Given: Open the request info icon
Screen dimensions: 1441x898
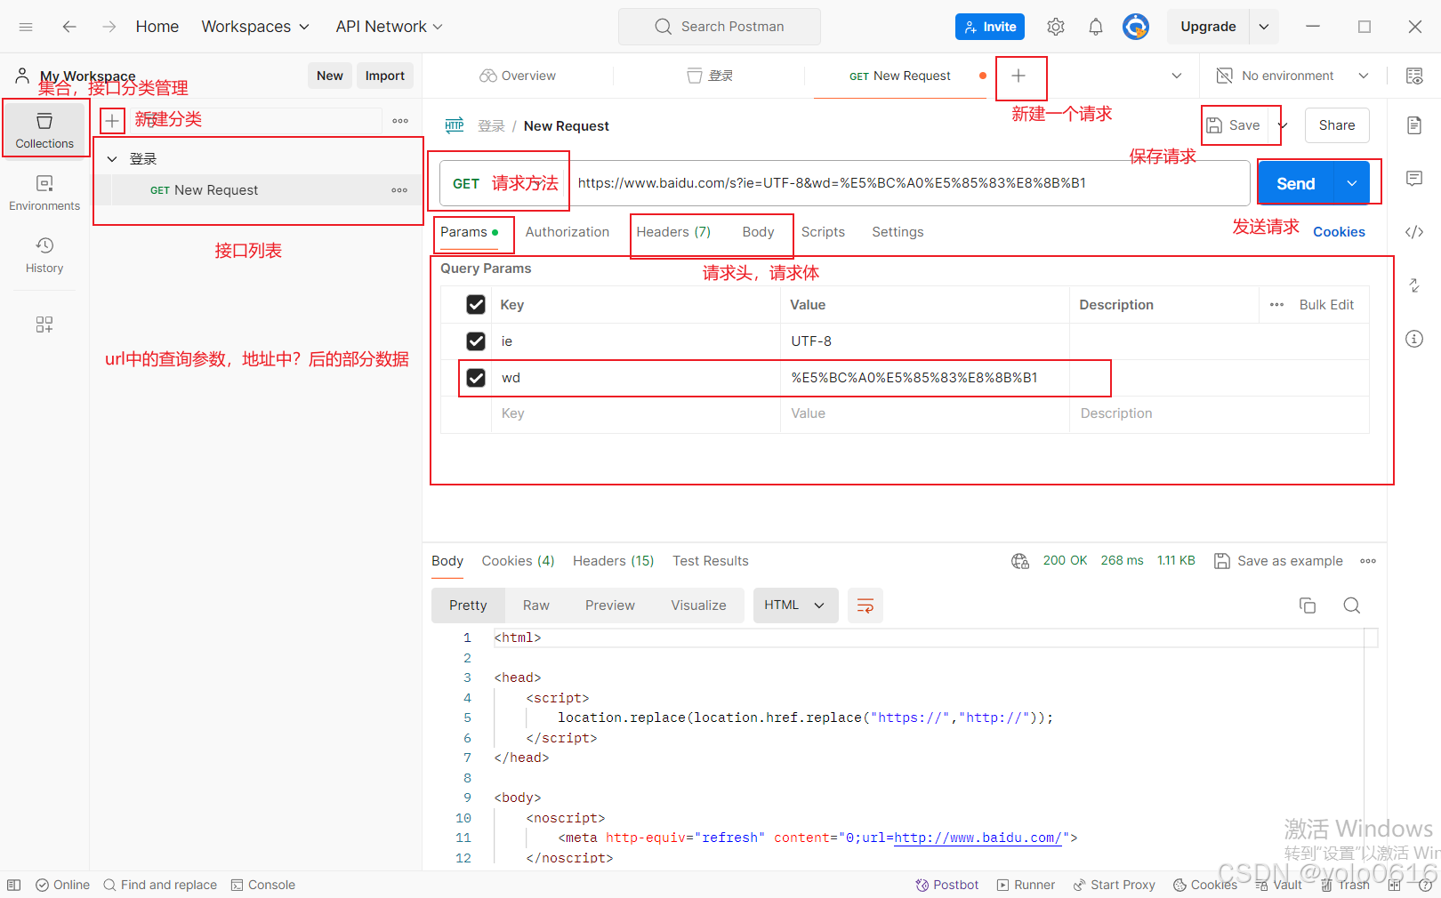Looking at the screenshot, I should tap(1414, 339).
